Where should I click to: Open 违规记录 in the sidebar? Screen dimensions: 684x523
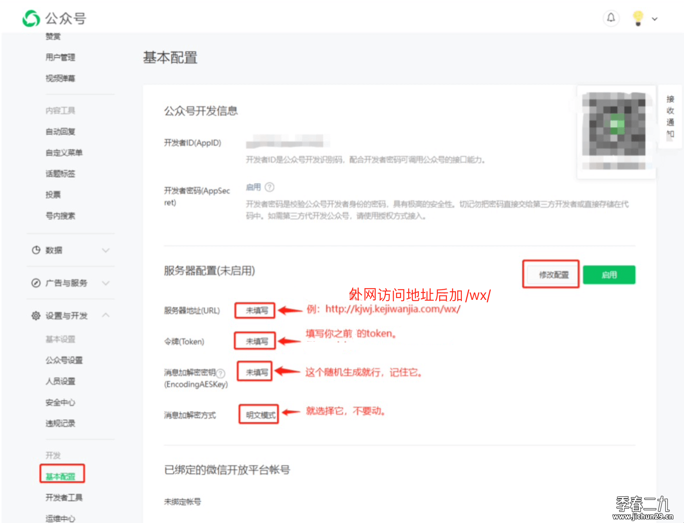tap(60, 424)
